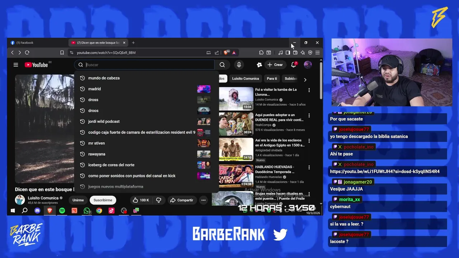This screenshot has width=459, height=258.
Task: Open TikTok from the taskbar
Action: coord(111,211)
